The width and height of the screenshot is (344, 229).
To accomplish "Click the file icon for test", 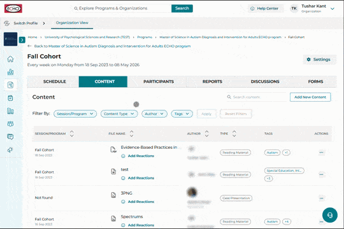I will pos(113,171).
